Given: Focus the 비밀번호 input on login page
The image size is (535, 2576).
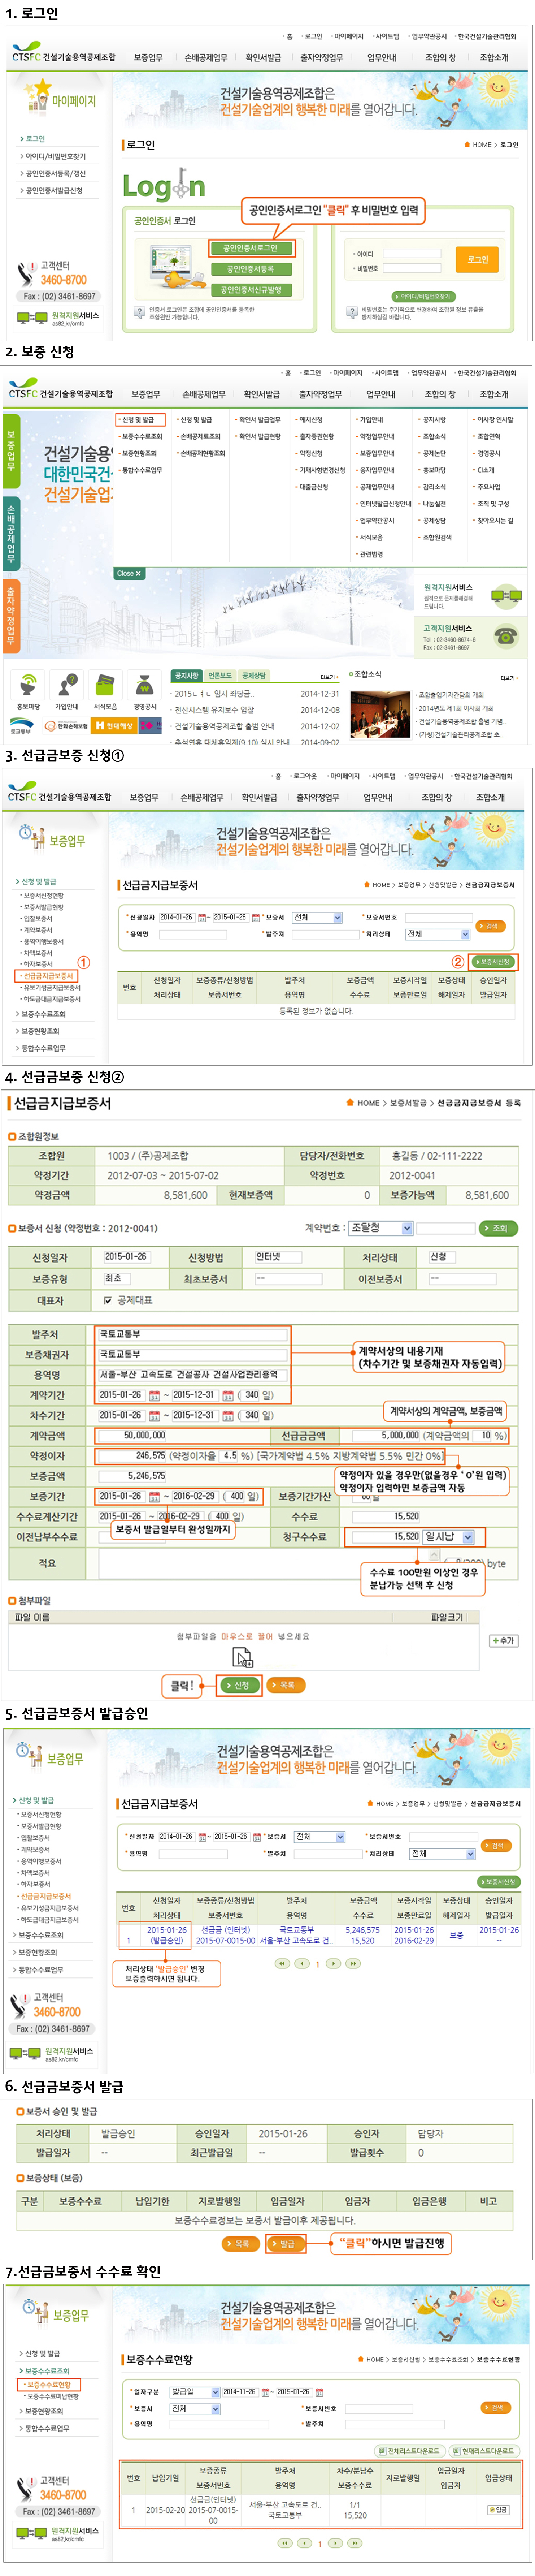Looking at the screenshot, I should point(412,268).
